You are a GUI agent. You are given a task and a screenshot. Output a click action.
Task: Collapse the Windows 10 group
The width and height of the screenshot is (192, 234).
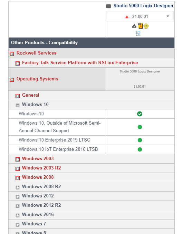tap(18, 105)
